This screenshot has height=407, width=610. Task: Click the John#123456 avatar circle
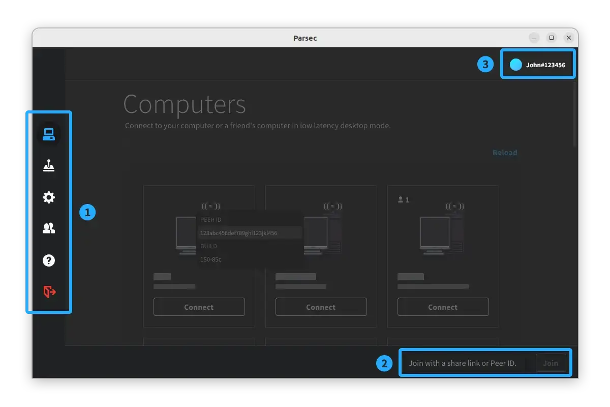click(x=516, y=65)
